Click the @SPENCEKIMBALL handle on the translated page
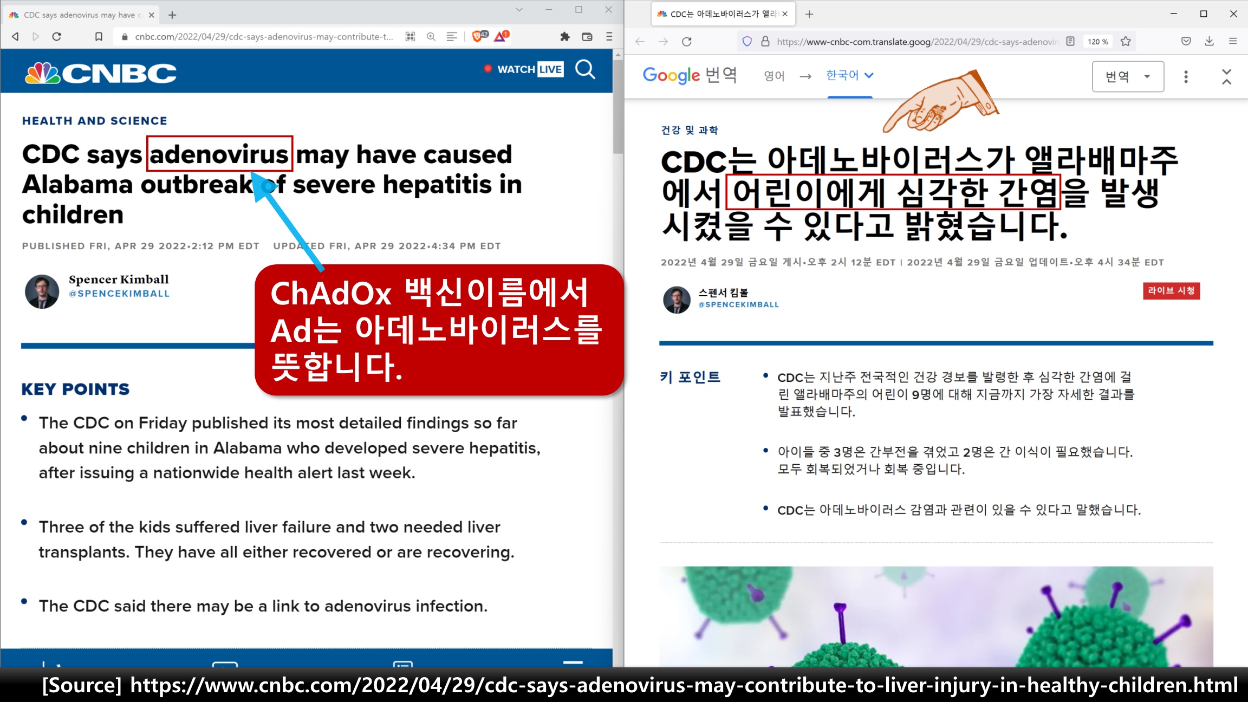This screenshot has height=702, width=1248. click(x=738, y=305)
